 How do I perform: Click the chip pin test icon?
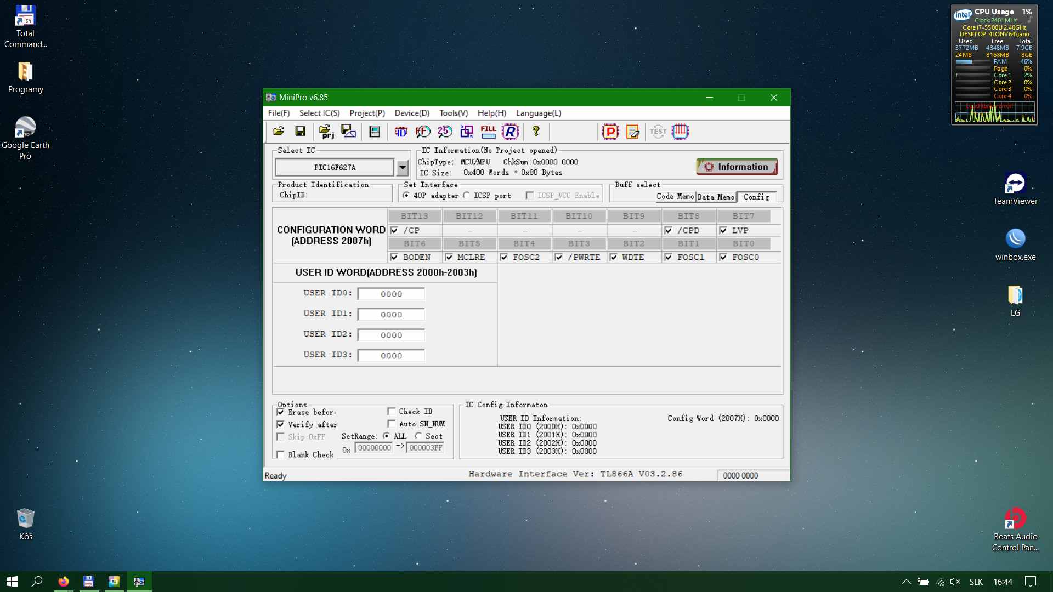click(680, 132)
